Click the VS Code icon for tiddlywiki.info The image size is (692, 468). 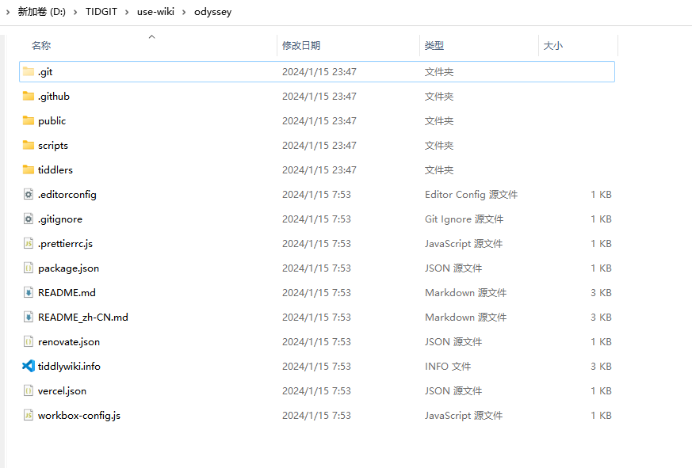[x=29, y=366]
